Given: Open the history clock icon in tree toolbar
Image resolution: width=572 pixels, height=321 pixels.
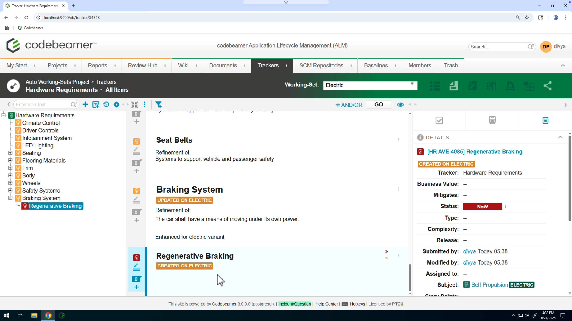Looking at the screenshot, I should click(x=106, y=105).
